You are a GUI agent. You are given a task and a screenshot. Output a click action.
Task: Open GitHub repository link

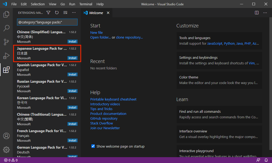[x=104, y=118]
